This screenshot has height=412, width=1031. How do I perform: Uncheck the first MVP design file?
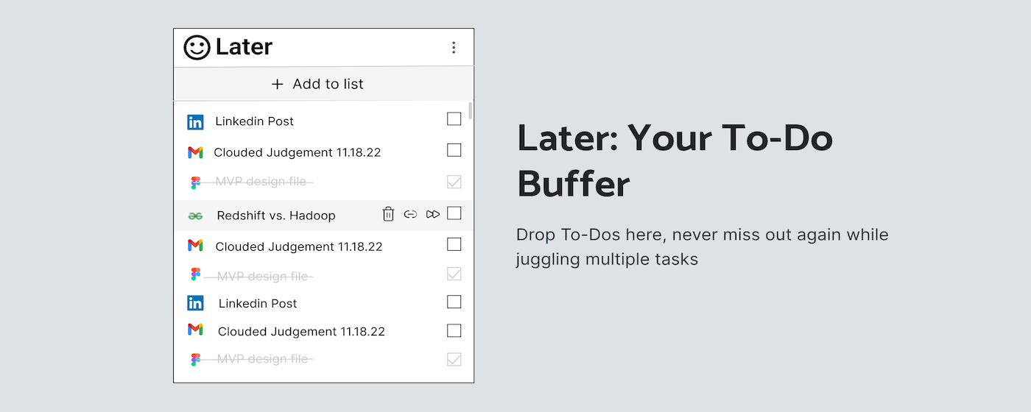tap(454, 182)
